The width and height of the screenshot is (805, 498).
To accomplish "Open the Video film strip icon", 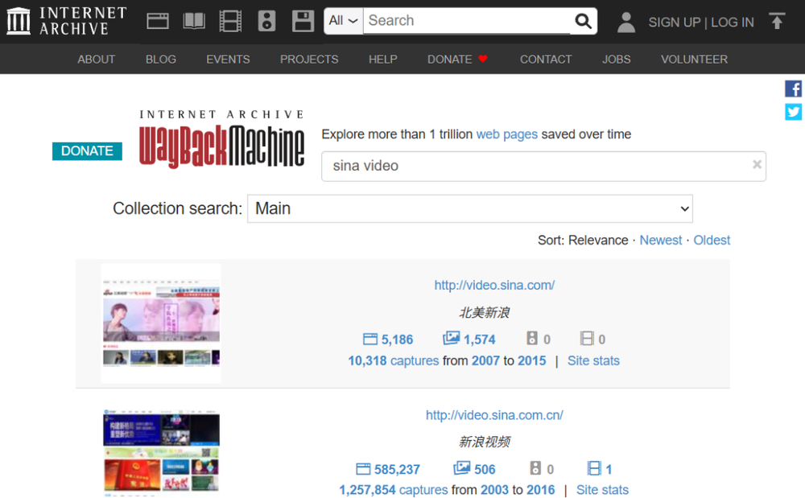I will tap(230, 21).
